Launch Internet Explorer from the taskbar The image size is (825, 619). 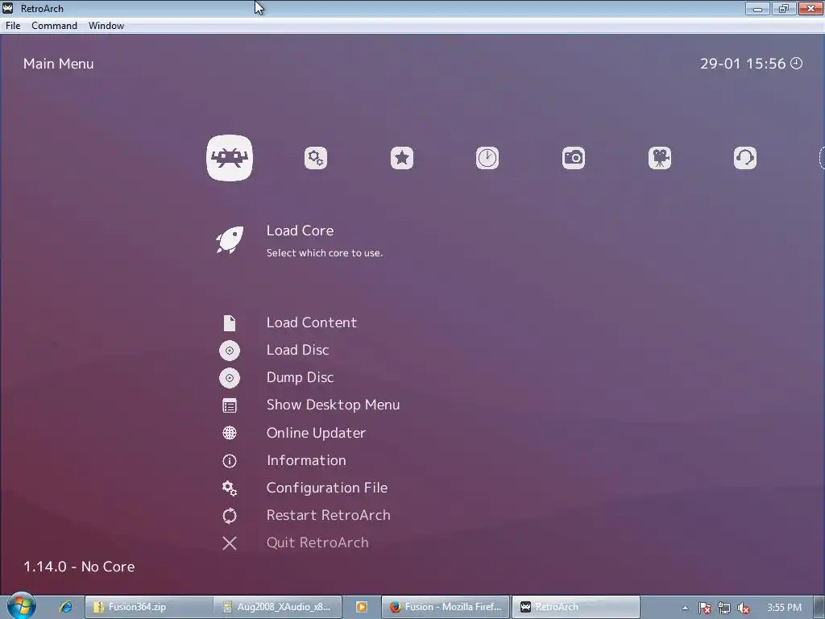coord(65,607)
